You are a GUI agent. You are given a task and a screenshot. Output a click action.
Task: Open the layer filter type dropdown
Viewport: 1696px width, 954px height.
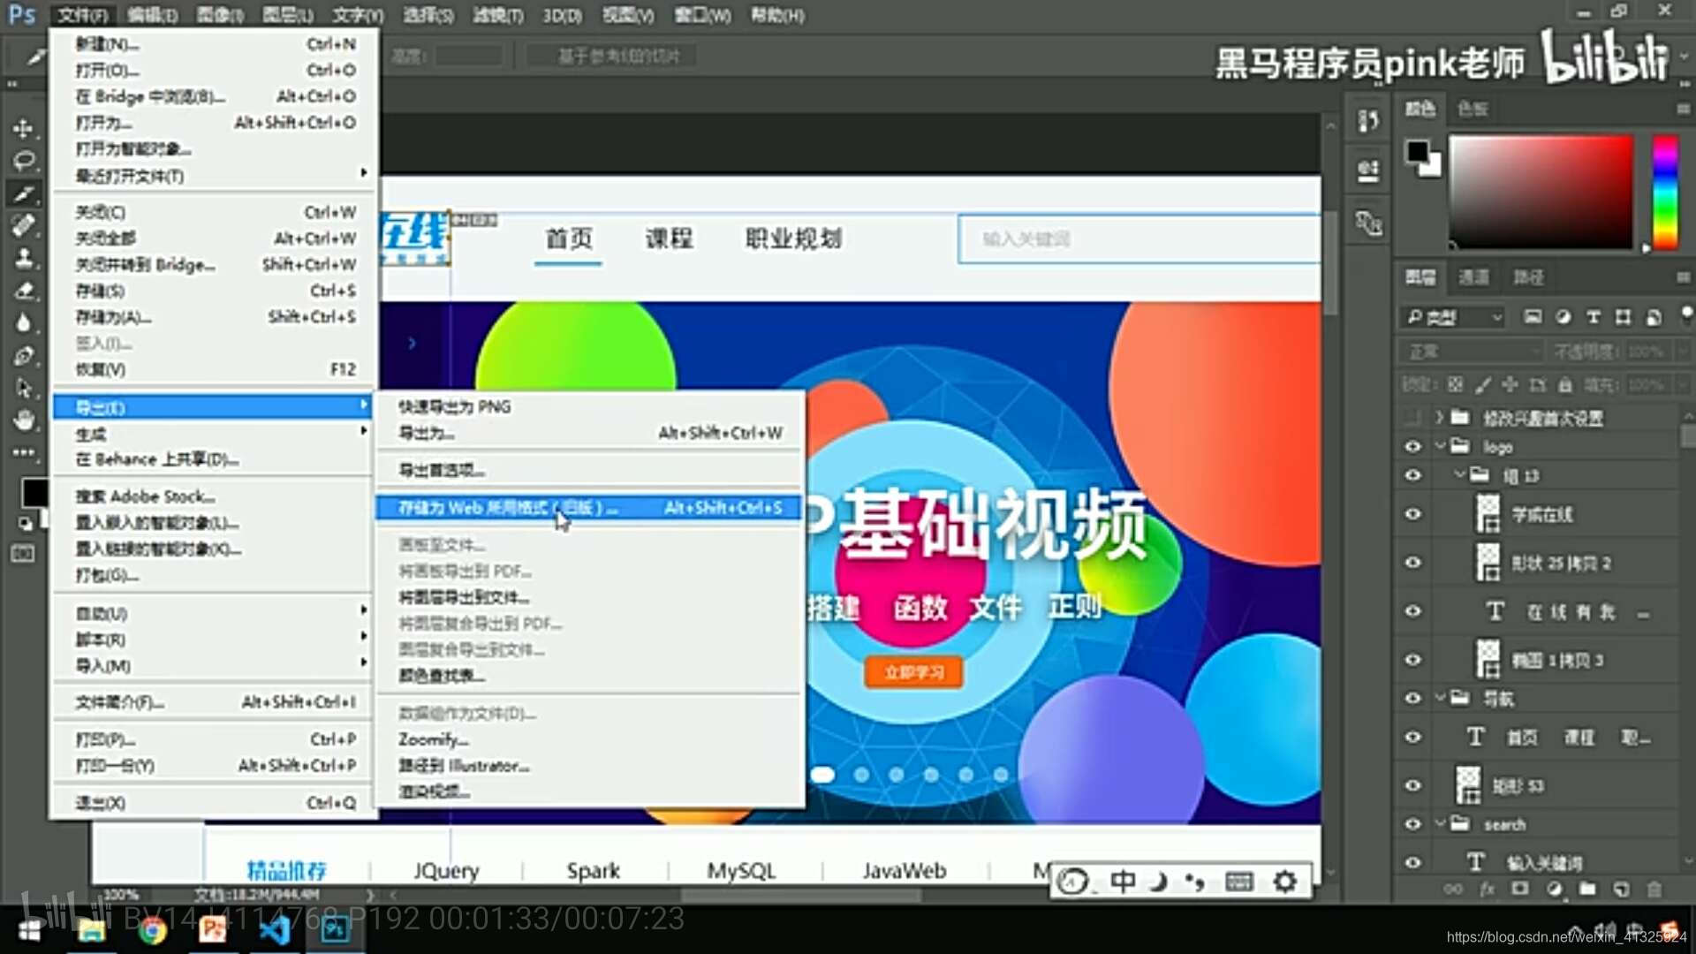(1456, 317)
